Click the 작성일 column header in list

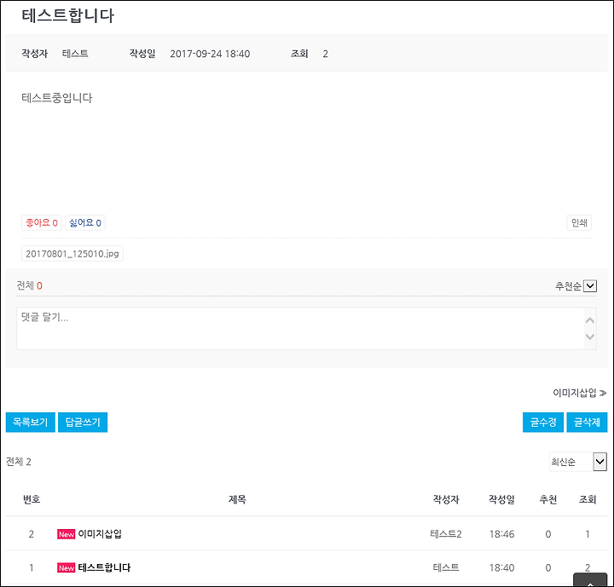(x=501, y=499)
